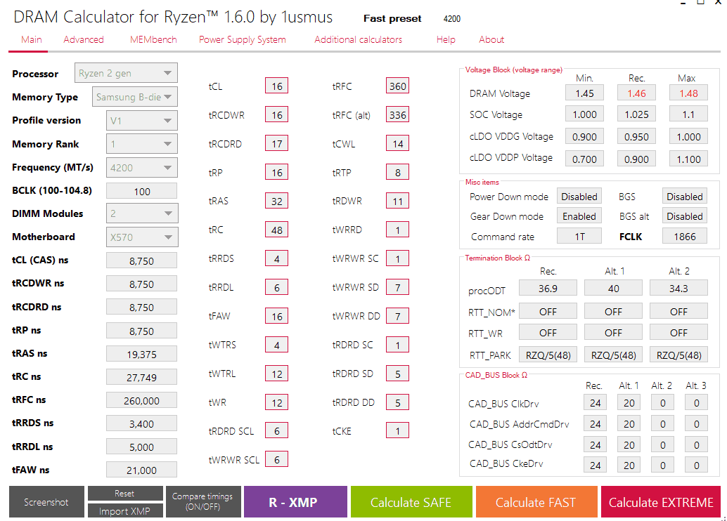Image resolution: width=727 pixels, height=521 pixels.
Task: Click tFAW ns value 21,000
Action: click(x=141, y=470)
